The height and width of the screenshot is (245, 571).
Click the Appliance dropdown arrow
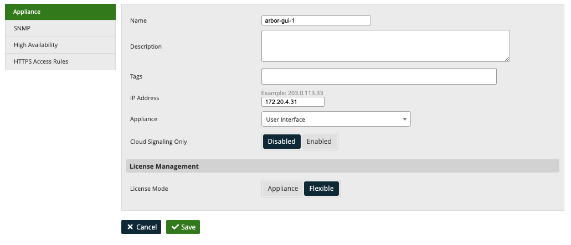point(405,119)
